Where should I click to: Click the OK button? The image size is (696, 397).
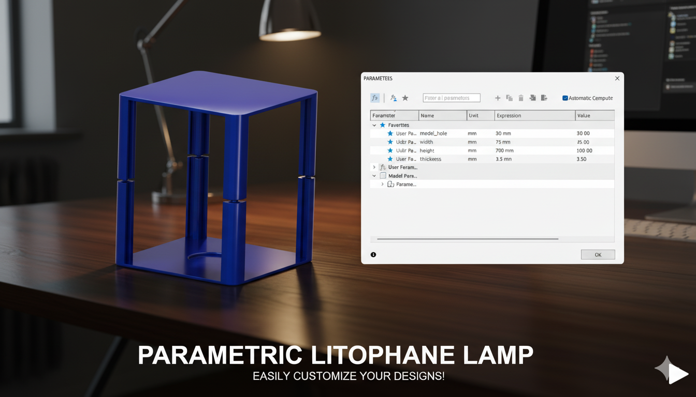598,255
